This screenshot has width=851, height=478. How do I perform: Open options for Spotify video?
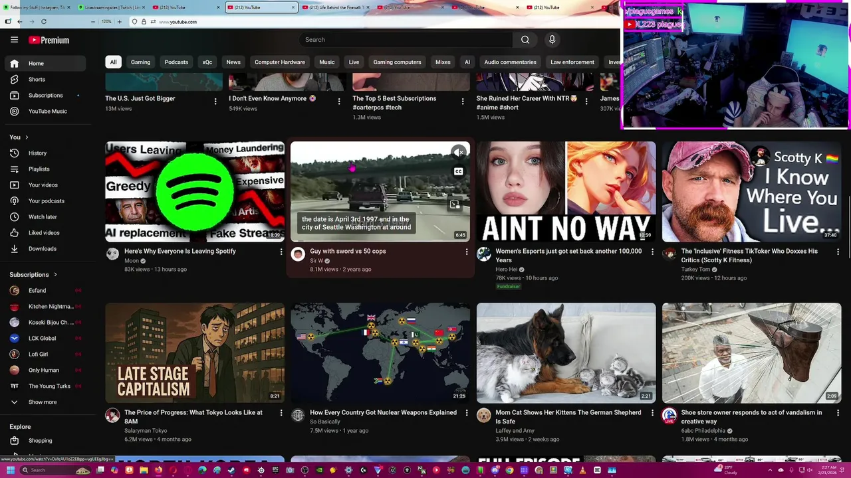coord(281,252)
